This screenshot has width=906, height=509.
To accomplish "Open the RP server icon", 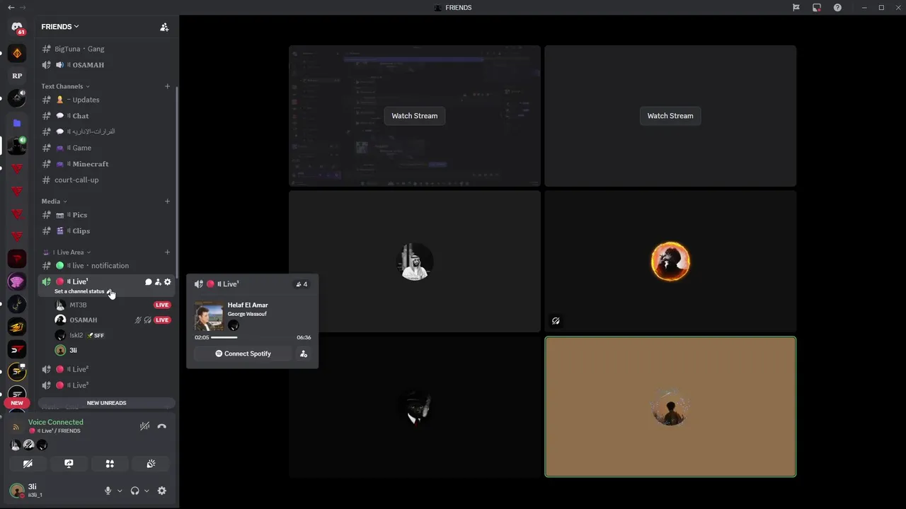I will pos(17,76).
